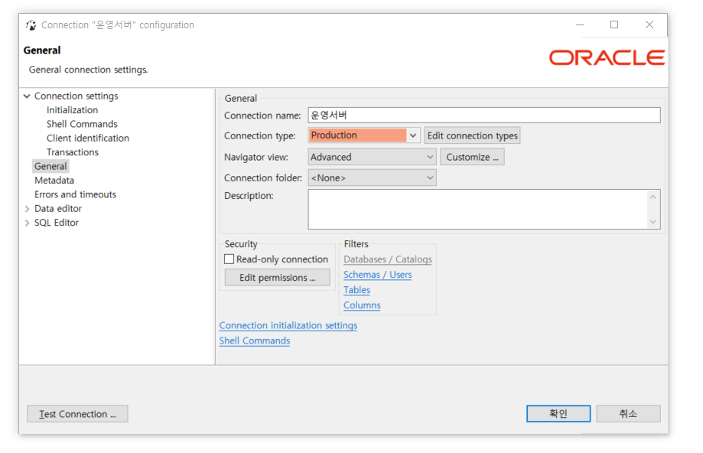Select SQL Editor tree item label
The image size is (703, 453).
click(x=57, y=223)
